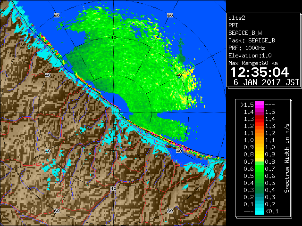Image resolution: width=302 pixels, height=226 pixels.
Task: Click the 'PRF: 1000Hz' entry
Action: (246, 48)
